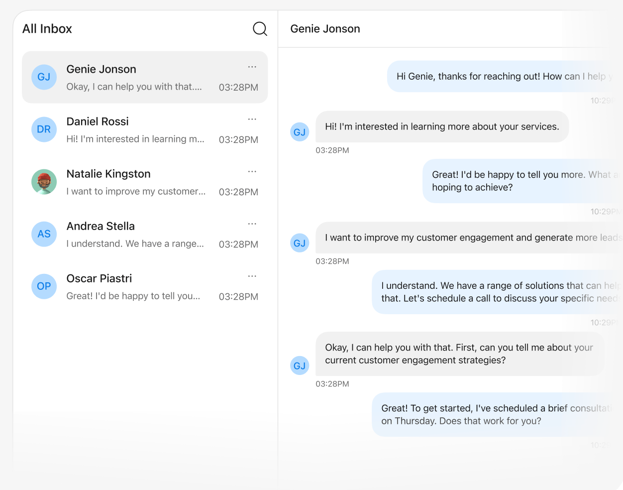Click the 'Great! I'd be happy to tell you more' bubble
The height and width of the screenshot is (490, 623).
click(x=522, y=181)
